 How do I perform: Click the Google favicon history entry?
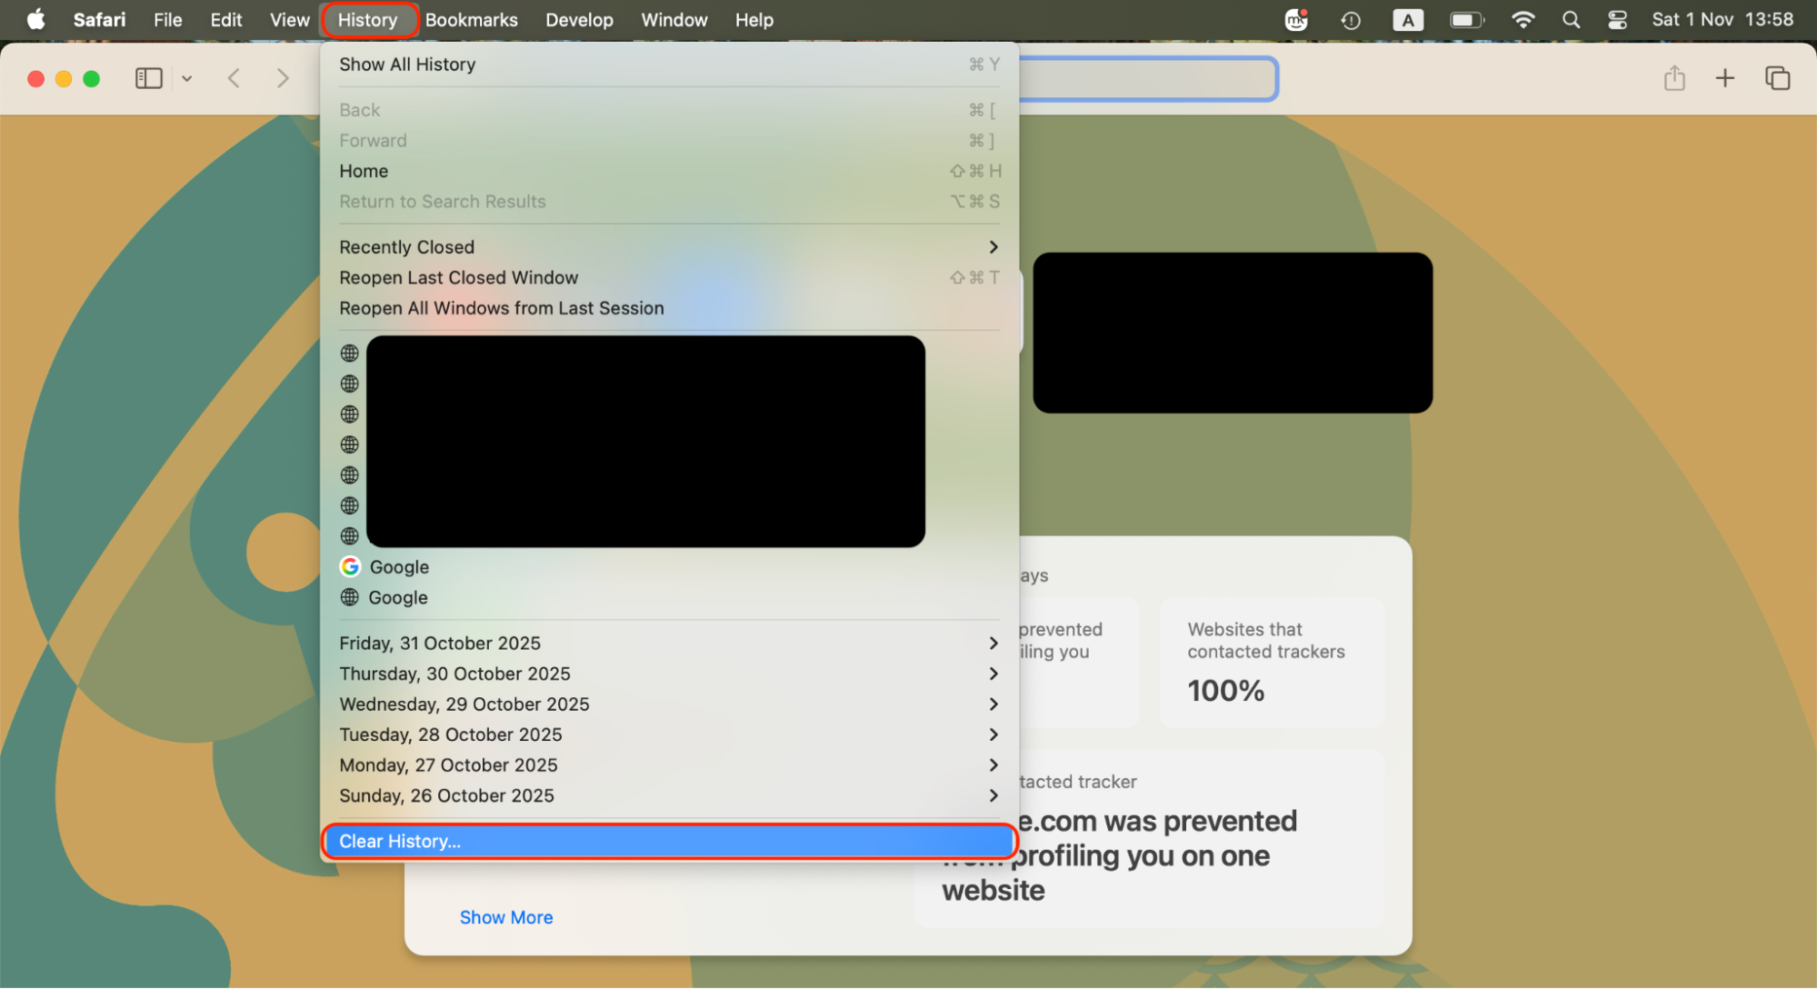pyautogui.click(x=400, y=566)
